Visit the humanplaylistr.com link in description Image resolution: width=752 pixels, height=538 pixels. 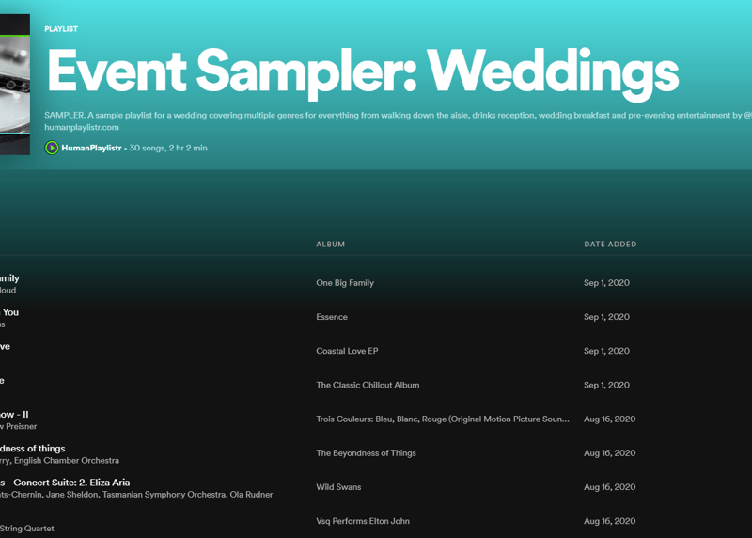[82, 127]
